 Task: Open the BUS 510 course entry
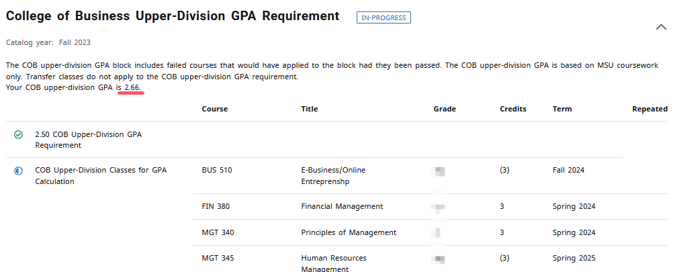(216, 170)
